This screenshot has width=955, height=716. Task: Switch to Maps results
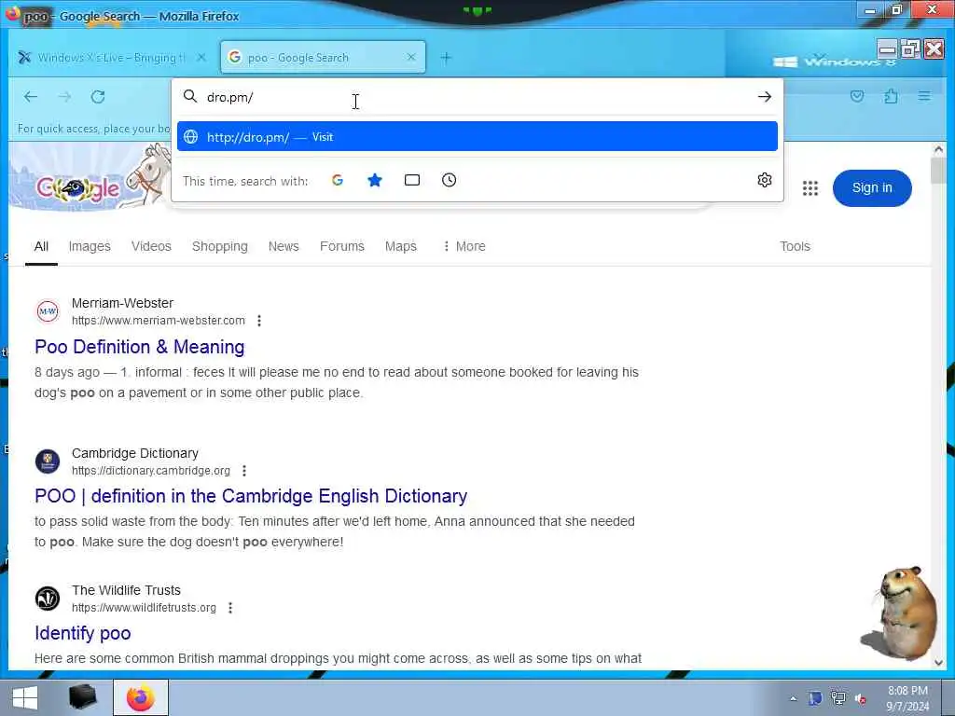point(401,246)
